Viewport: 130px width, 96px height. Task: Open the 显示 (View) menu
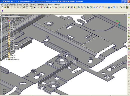(19, 4)
